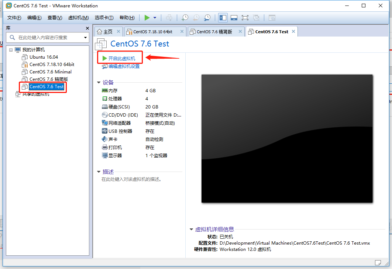This screenshot has width=392, height=269.
Task: Click the 4 GB memory value
Action: coord(151,90)
